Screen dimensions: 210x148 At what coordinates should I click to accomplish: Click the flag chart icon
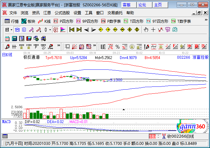pyautogui.click(x=63, y=30)
